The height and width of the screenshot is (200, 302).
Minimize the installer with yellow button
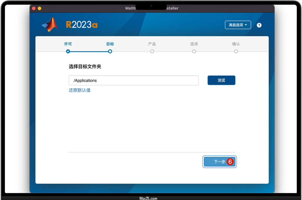point(39,8)
